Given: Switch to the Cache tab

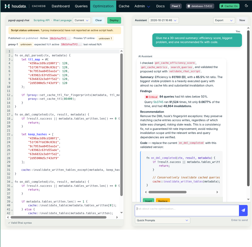Looking at the screenshot, I should tap(124, 6).
